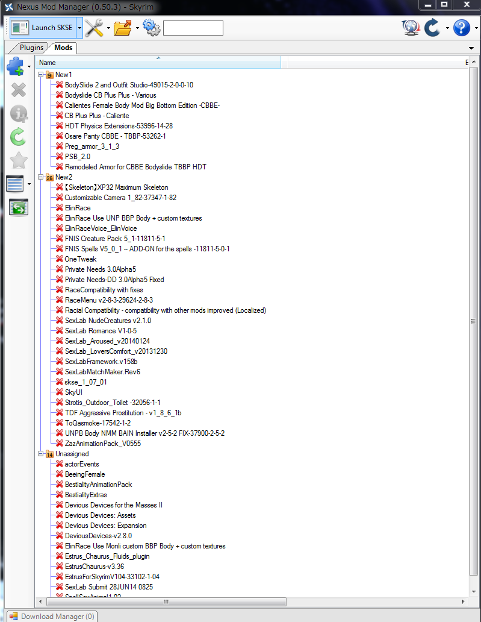The width and height of the screenshot is (481, 622).
Task: Select RaceMenu v2-8-3-29624-2-8-3
Action: point(109,300)
